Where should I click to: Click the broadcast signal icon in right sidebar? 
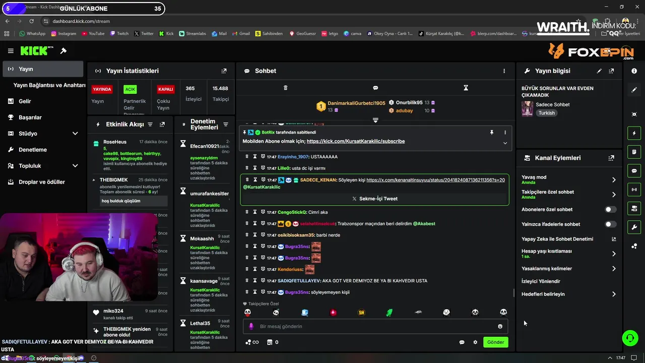(x=634, y=190)
